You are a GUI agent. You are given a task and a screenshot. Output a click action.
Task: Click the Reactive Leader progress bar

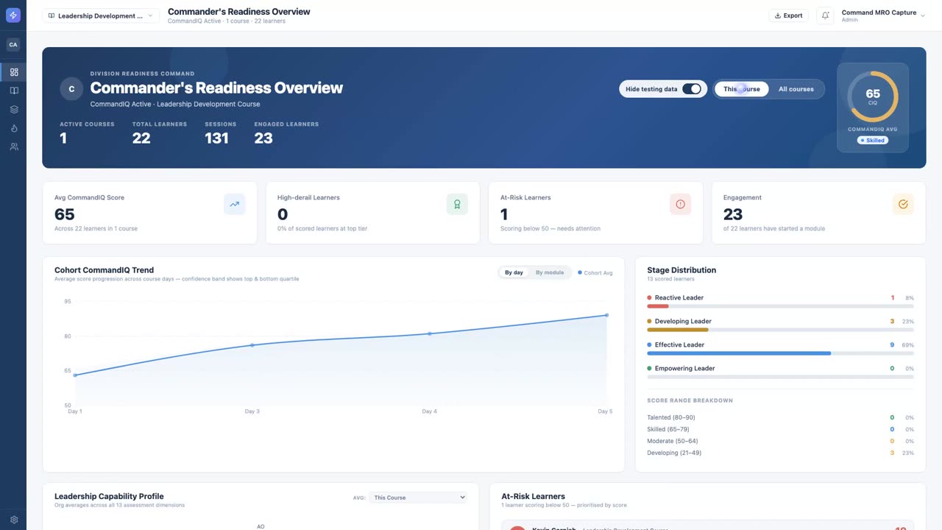click(x=780, y=306)
